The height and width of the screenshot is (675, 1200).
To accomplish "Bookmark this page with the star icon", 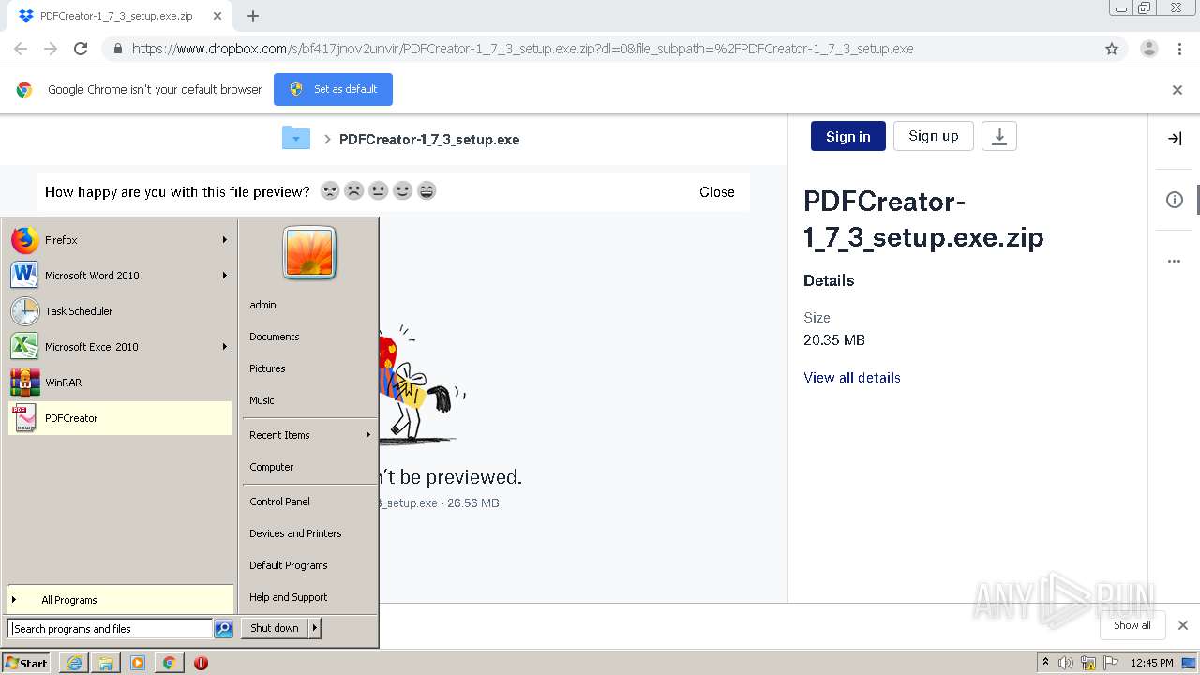I will 1112,49.
